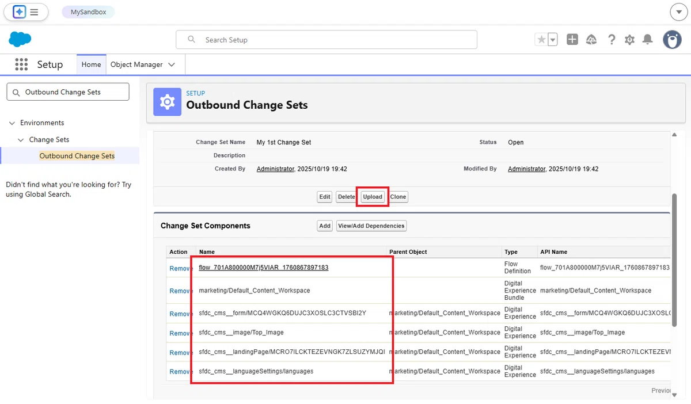Click the Salesforce cloud logo

pyautogui.click(x=20, y=39)
